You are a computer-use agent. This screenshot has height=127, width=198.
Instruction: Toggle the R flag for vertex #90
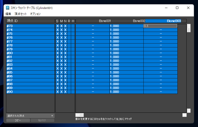click(x=69, y=92)
